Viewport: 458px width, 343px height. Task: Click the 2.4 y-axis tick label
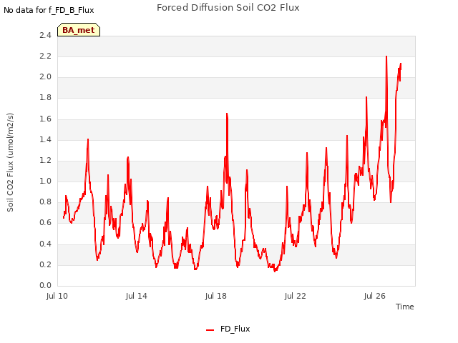45,35
